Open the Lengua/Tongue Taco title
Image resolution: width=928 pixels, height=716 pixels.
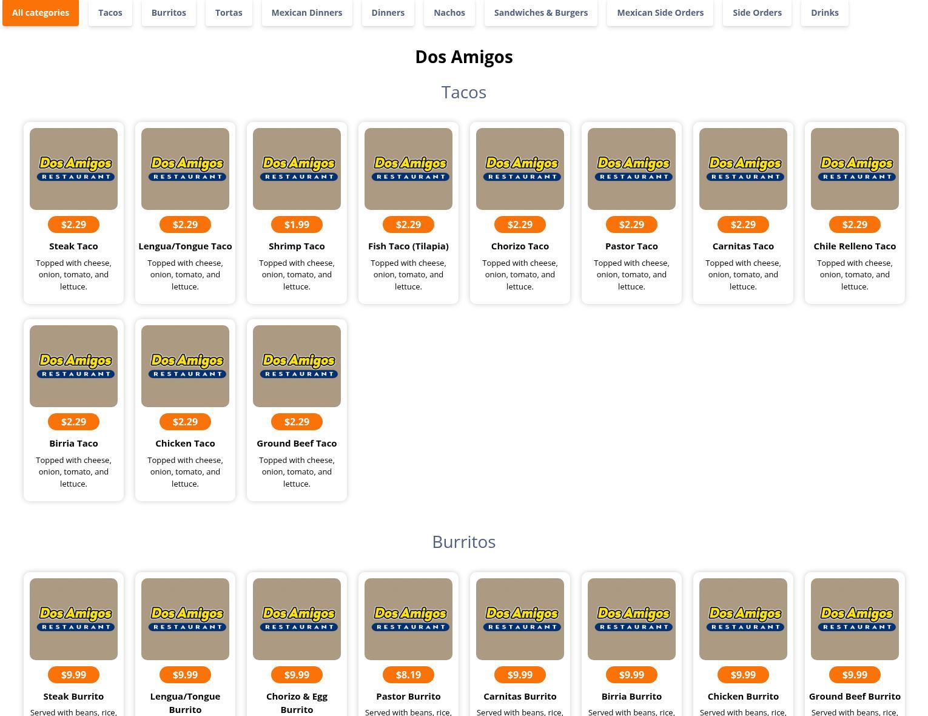tap(185, 246)
